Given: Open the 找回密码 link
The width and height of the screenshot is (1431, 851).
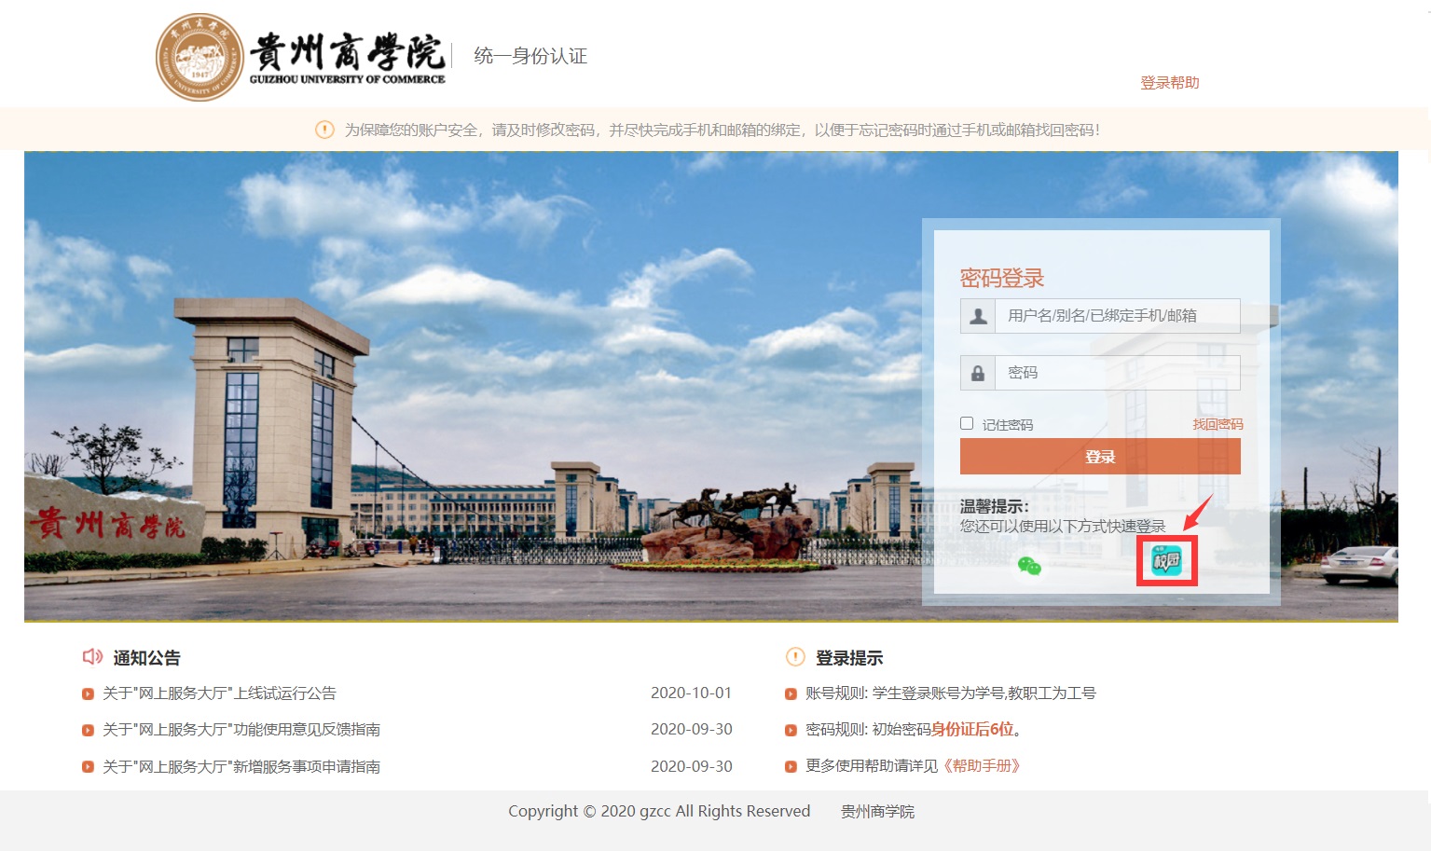Looking at the screenshot, I should (x=1218, y=424).
